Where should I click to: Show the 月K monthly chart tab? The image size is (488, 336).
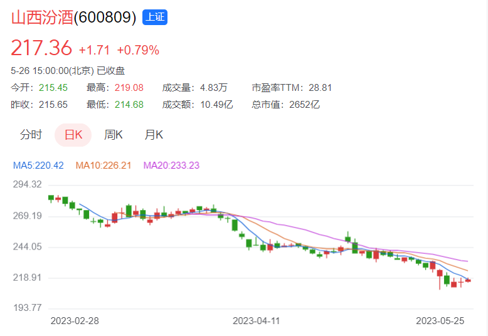(154, 135)
